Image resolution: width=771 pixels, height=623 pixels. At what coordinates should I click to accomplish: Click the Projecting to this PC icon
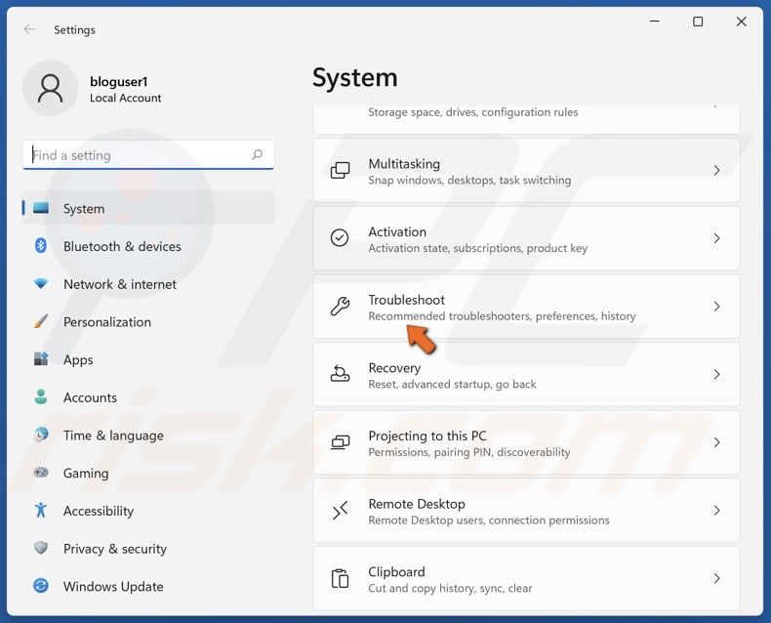click(340, 442)
